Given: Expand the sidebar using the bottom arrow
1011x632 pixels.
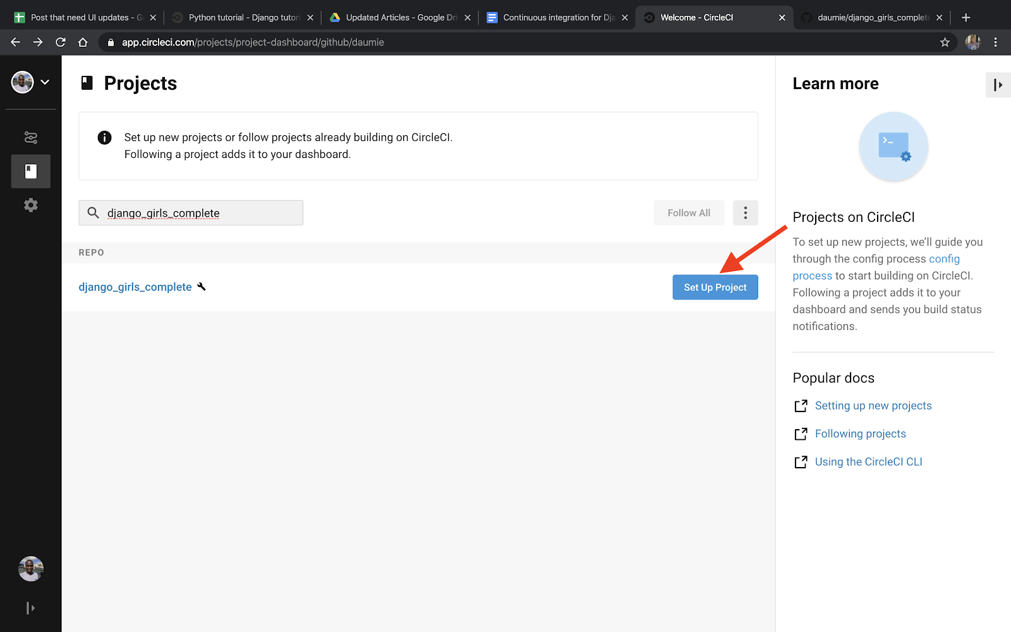Looking at the screenshot, I should click(x=30, y=607).
